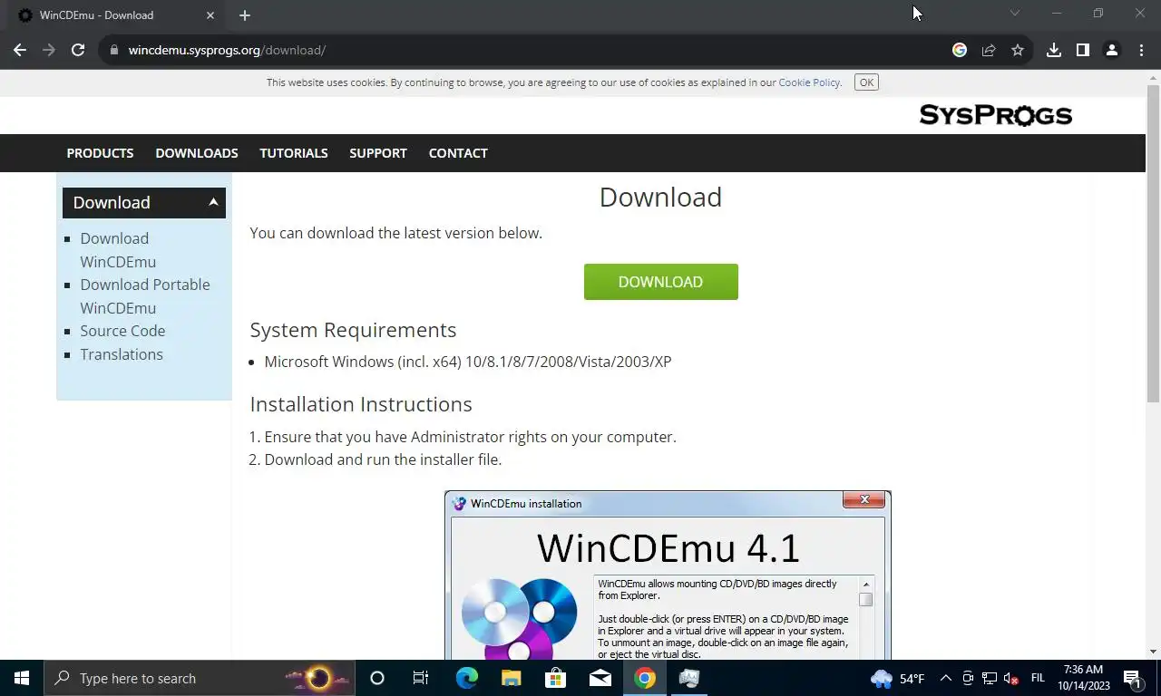
Task: Open the notification center icon
Action: (1132, 678)
